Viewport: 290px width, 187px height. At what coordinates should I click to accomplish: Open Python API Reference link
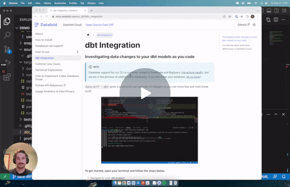[x=51, y=85]
